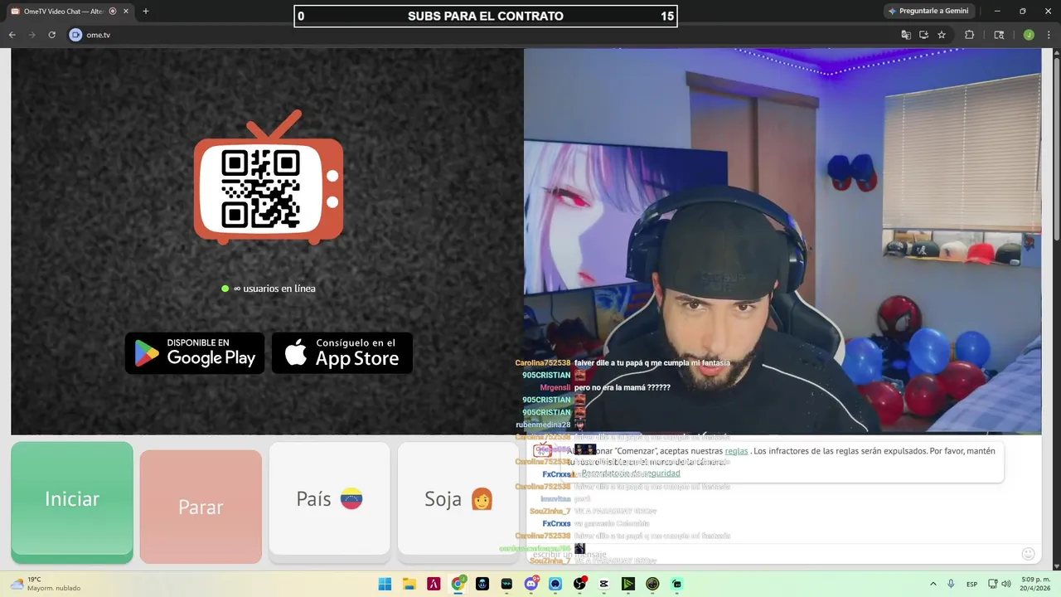The width and height of the screenshot is (1061, 597).
Task: Open File Explorer from the taskbar
Action: point(409,584)
